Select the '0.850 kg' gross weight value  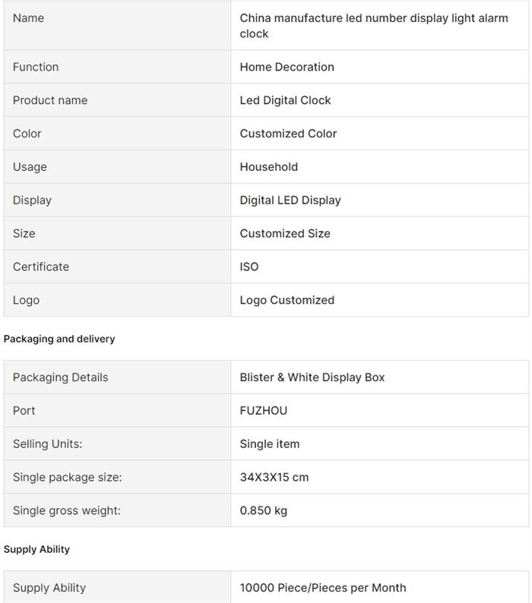264,511
